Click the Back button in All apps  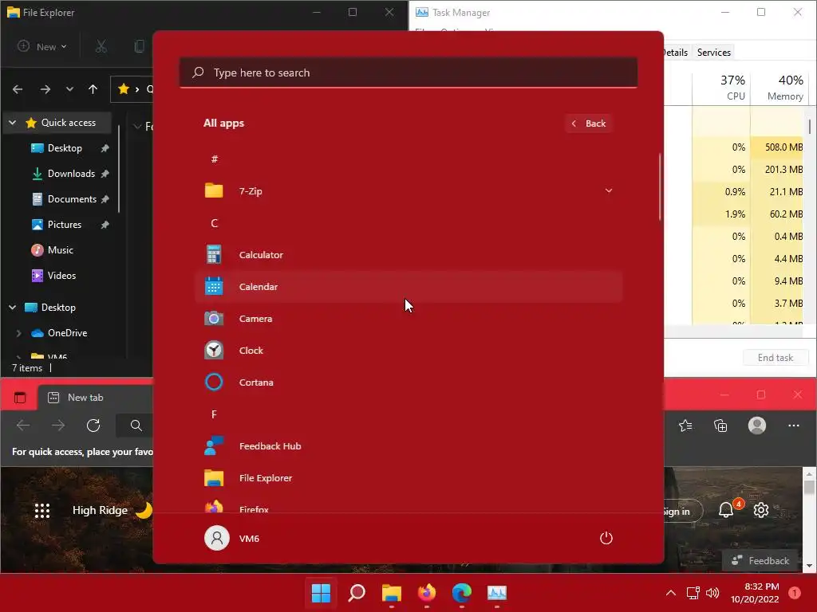589,124
